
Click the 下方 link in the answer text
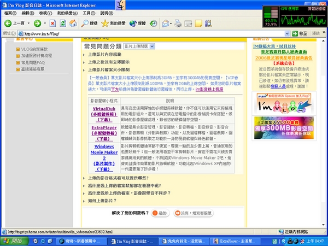pos(115,89)
